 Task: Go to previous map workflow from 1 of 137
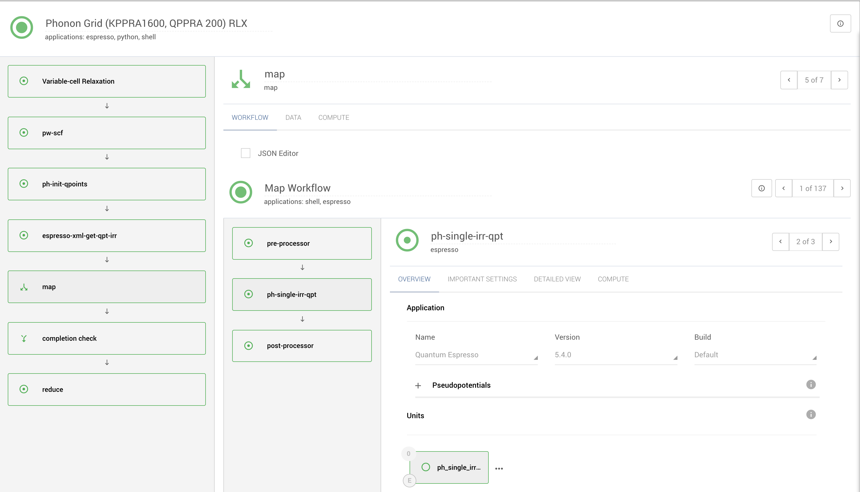783,188
